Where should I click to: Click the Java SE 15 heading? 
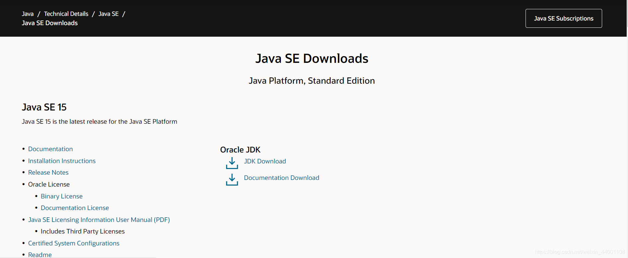44,107
